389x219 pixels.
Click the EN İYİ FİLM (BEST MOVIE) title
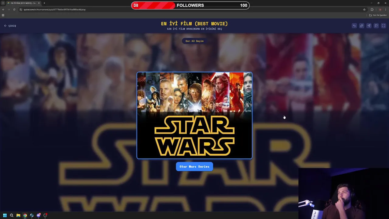coord(194,23)
